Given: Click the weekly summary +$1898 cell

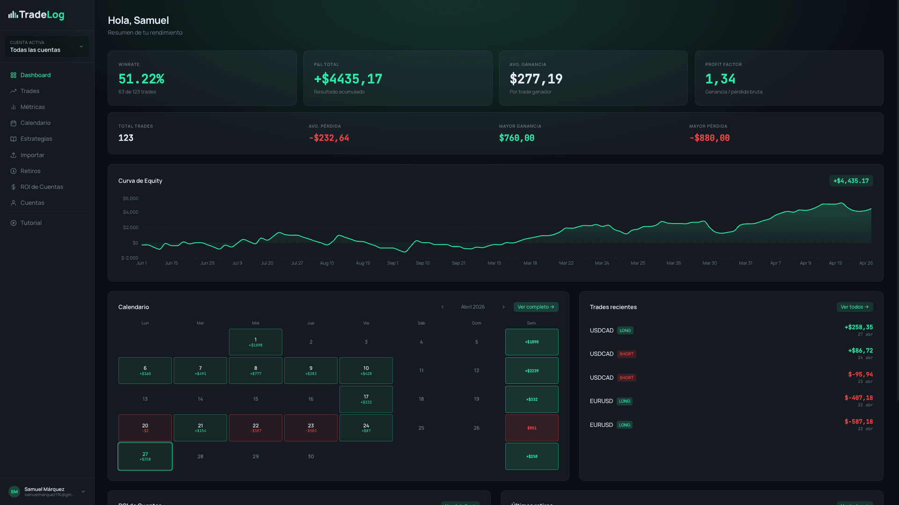Looking at the screenshot, I should (x=532, y=342).
